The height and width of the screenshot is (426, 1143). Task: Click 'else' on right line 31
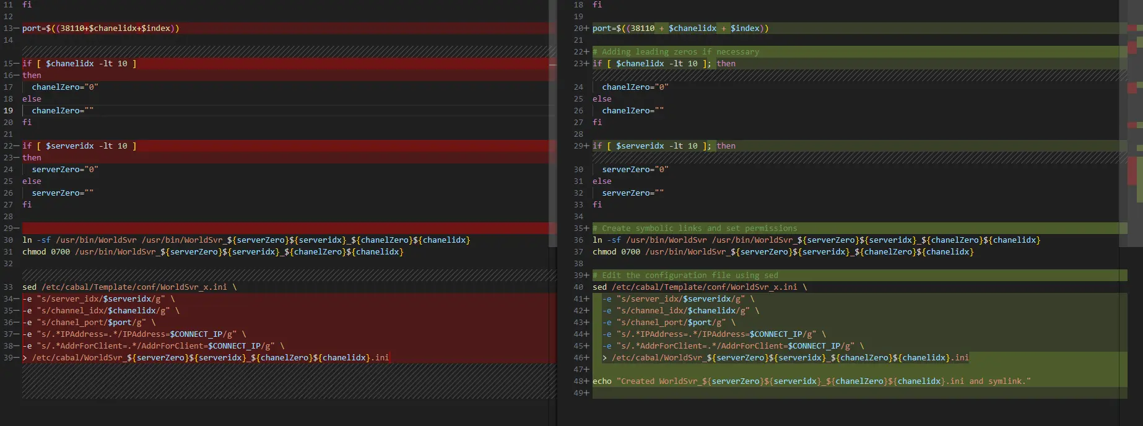(x=602, y=181)
